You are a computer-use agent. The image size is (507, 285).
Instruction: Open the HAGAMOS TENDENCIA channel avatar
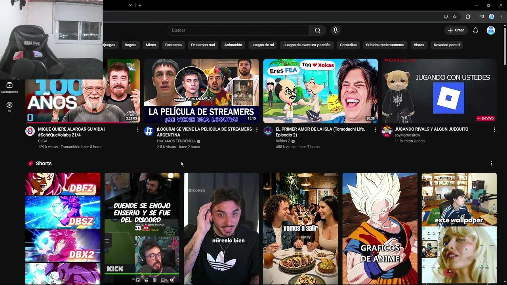149,131
